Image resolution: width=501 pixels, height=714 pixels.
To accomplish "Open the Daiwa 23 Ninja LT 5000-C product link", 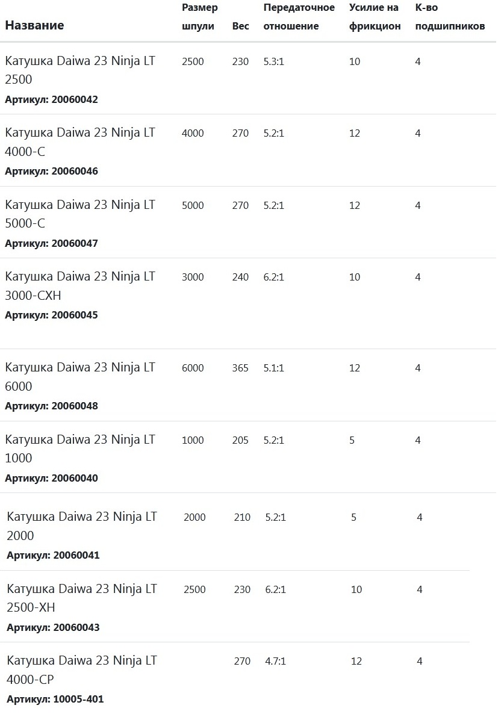I will pyautogui.click(x=79, y=214).
